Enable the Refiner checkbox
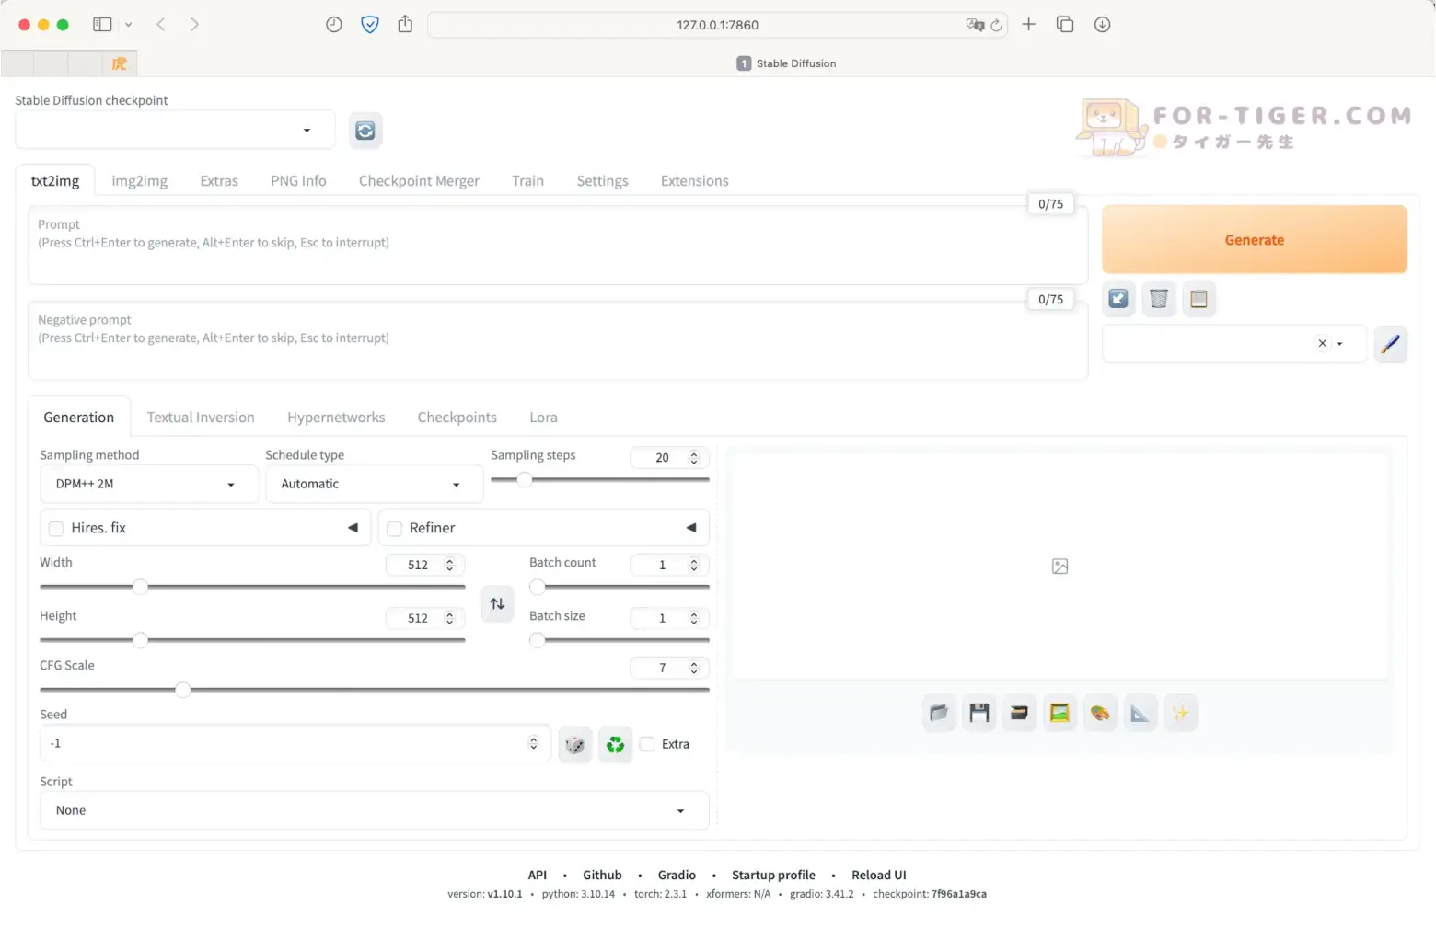The image size is (1436, 939). click(x=395, y=529)
